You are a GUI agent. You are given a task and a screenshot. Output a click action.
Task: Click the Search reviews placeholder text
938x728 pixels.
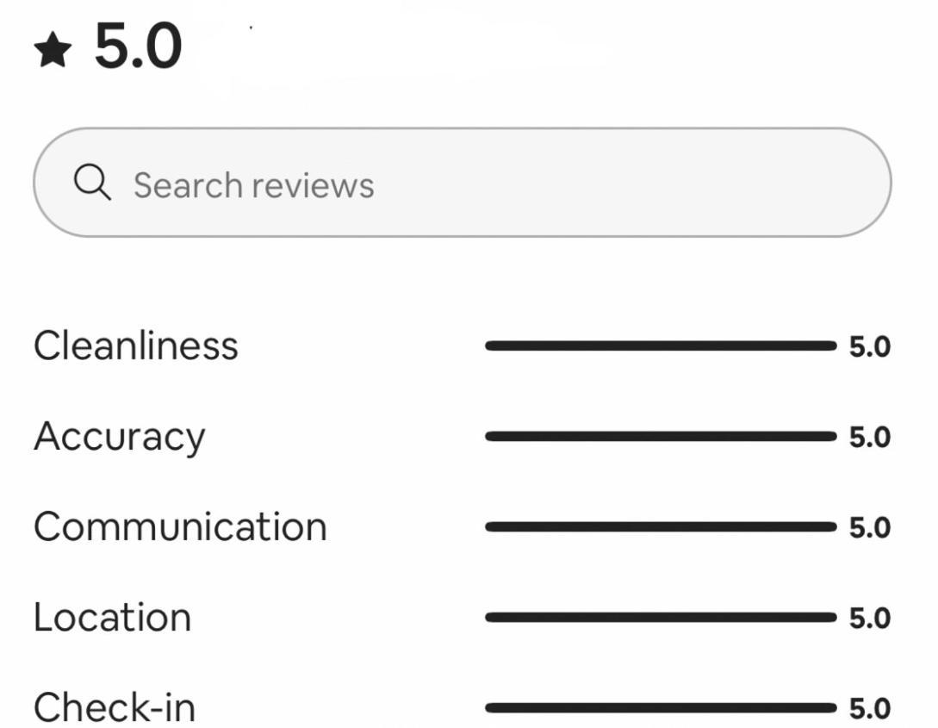(253, 185)
